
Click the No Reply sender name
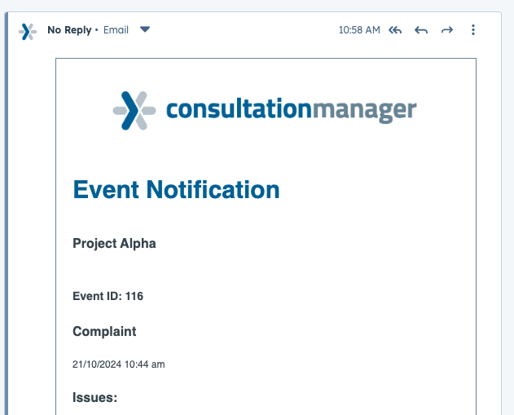tap(69, 30)
